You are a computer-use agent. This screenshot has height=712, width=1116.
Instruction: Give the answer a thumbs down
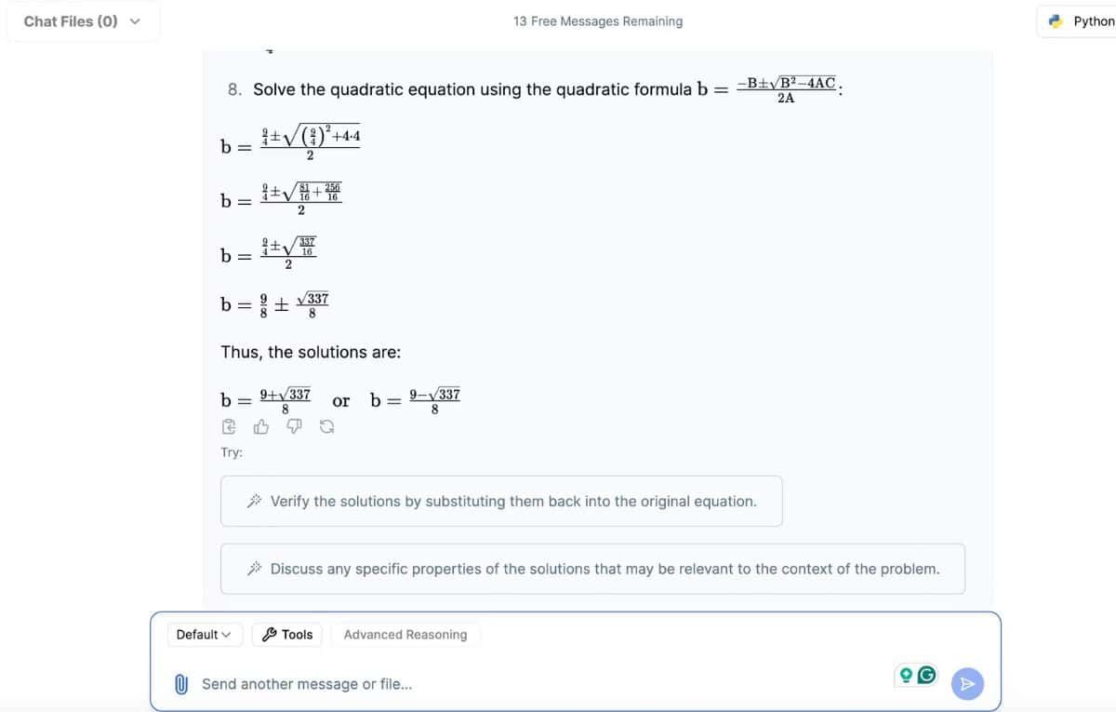pos(294,428)
